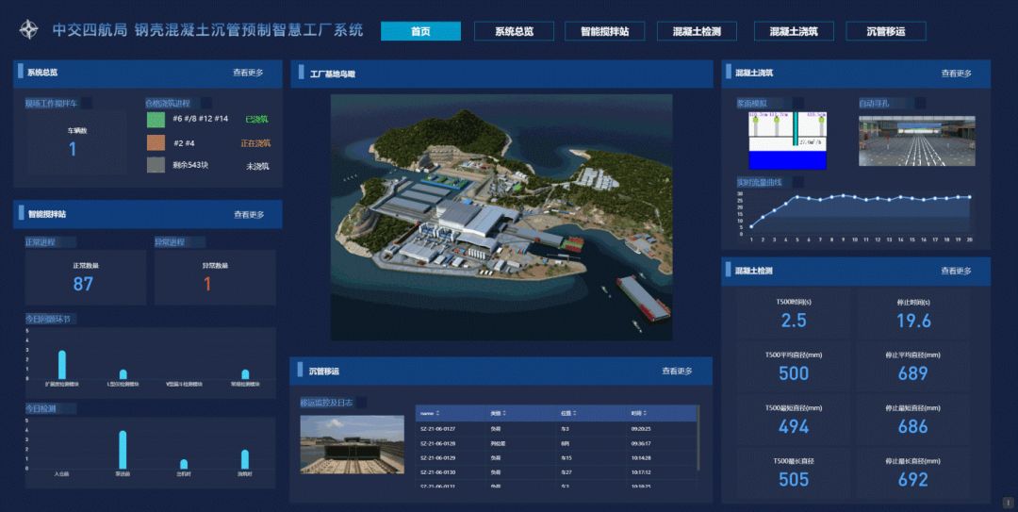Click the small icon at bottom-right corner
Screen dimensions: 1018x512
point(1007,503)
